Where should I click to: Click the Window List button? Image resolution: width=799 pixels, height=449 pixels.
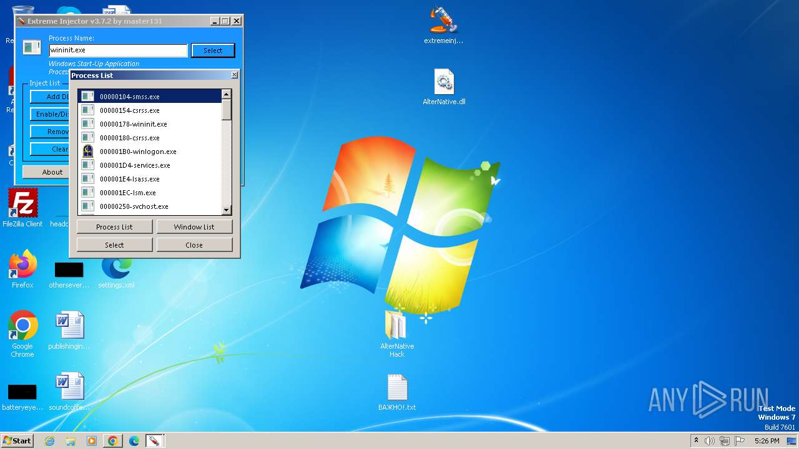(194, 227)
